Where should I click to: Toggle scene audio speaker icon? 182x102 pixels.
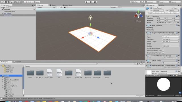pyautogui.click(x=61, y=7)
